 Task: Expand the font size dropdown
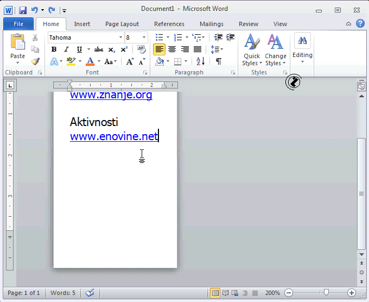(x=144, y=37)
